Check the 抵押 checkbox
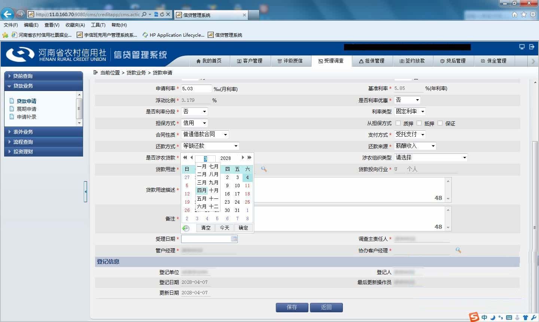Screen dimensions: 539x322 pos(419,123)
